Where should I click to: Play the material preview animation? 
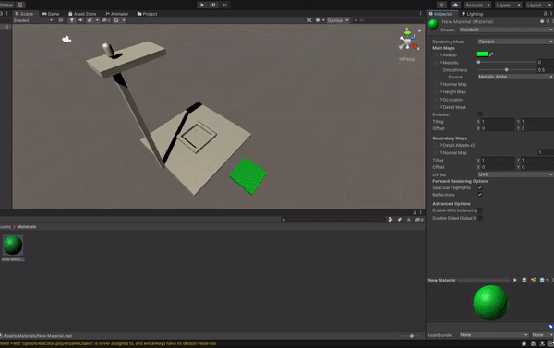click(x=515, y=280)
